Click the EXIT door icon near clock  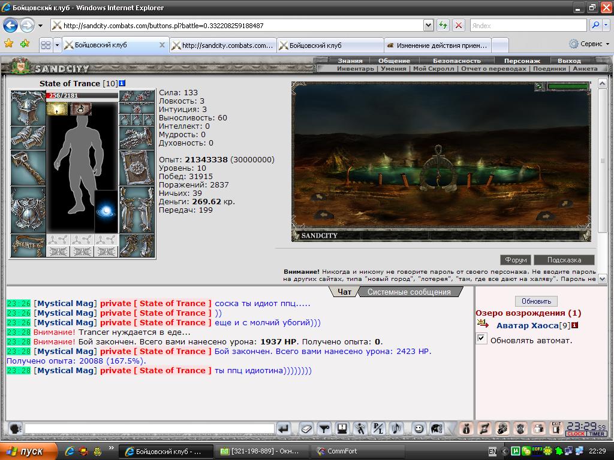[556, 428]
